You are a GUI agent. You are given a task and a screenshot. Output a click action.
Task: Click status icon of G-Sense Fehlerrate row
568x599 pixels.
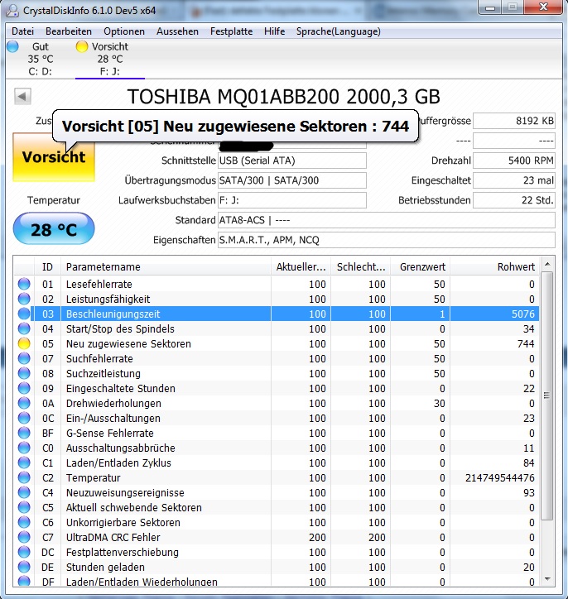coord(24,433)
